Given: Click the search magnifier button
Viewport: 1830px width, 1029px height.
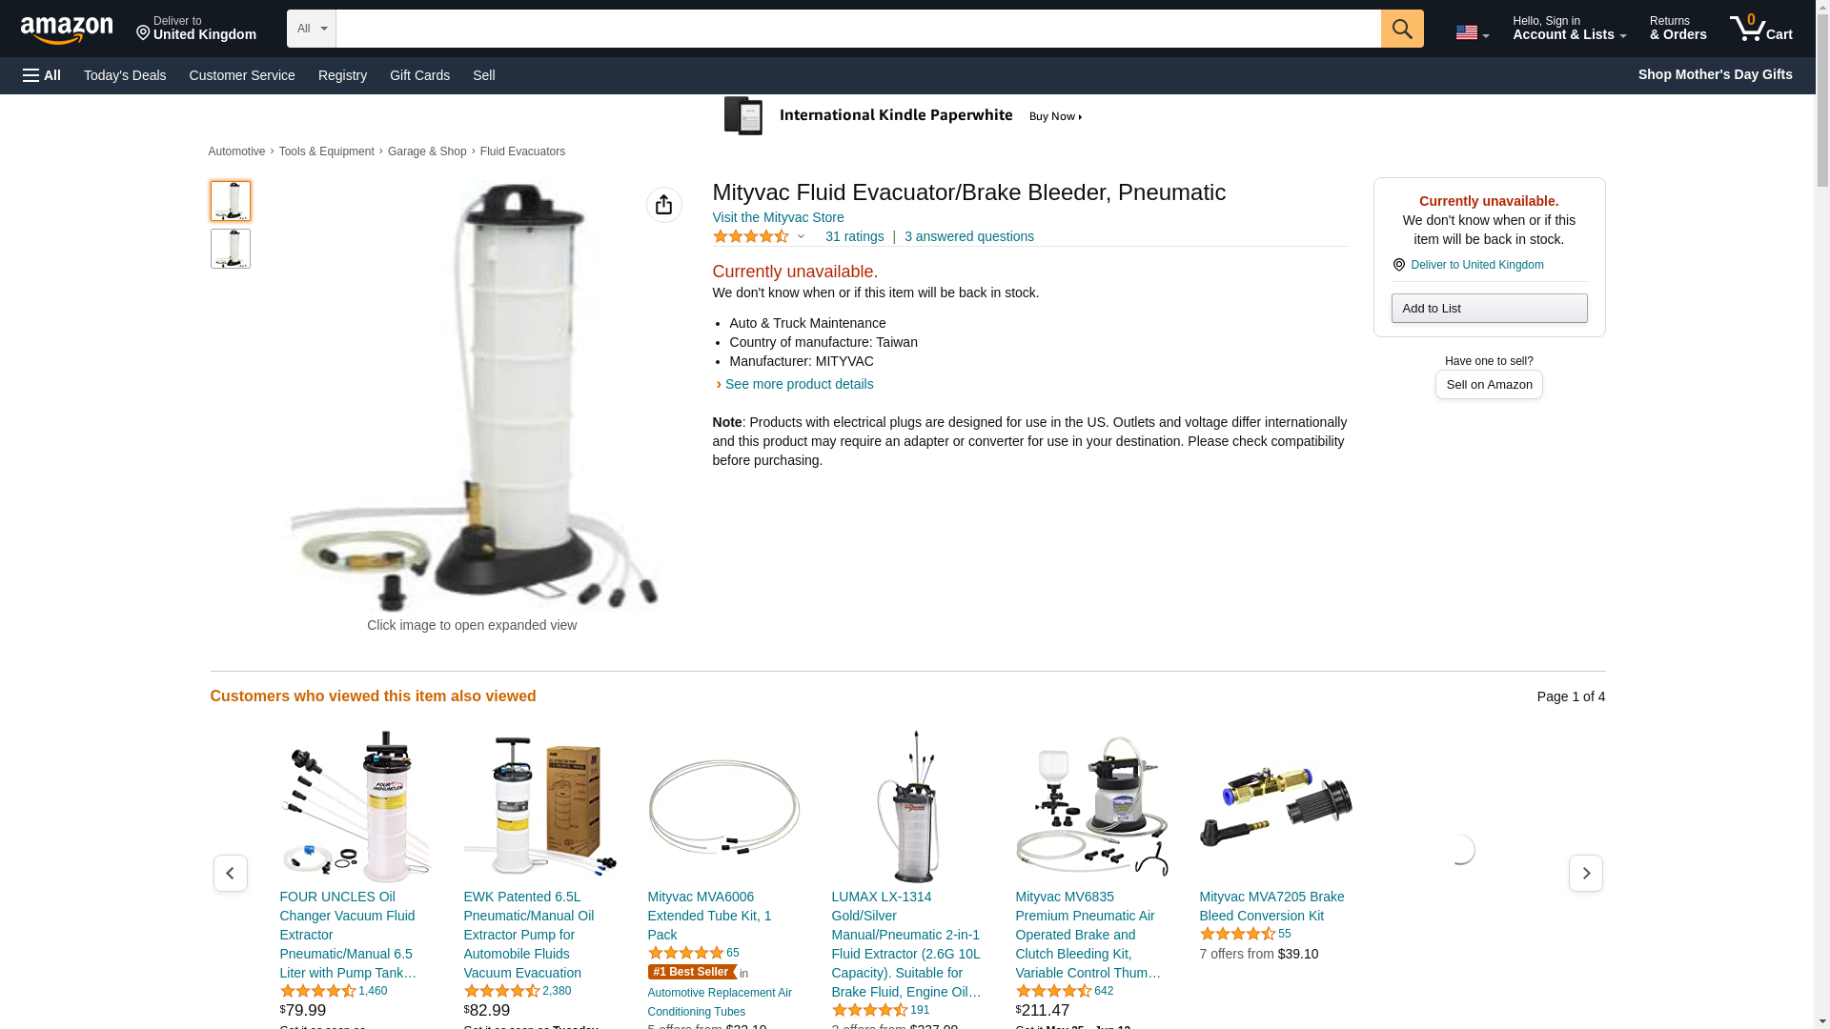Looking at the screenshot, I should tap(1401, 29).
